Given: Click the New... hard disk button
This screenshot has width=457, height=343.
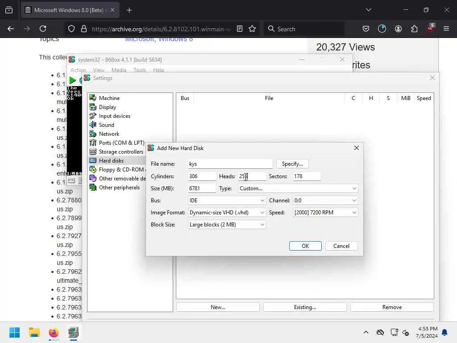Looking at the screenshot, I should (x=218, y=307).
